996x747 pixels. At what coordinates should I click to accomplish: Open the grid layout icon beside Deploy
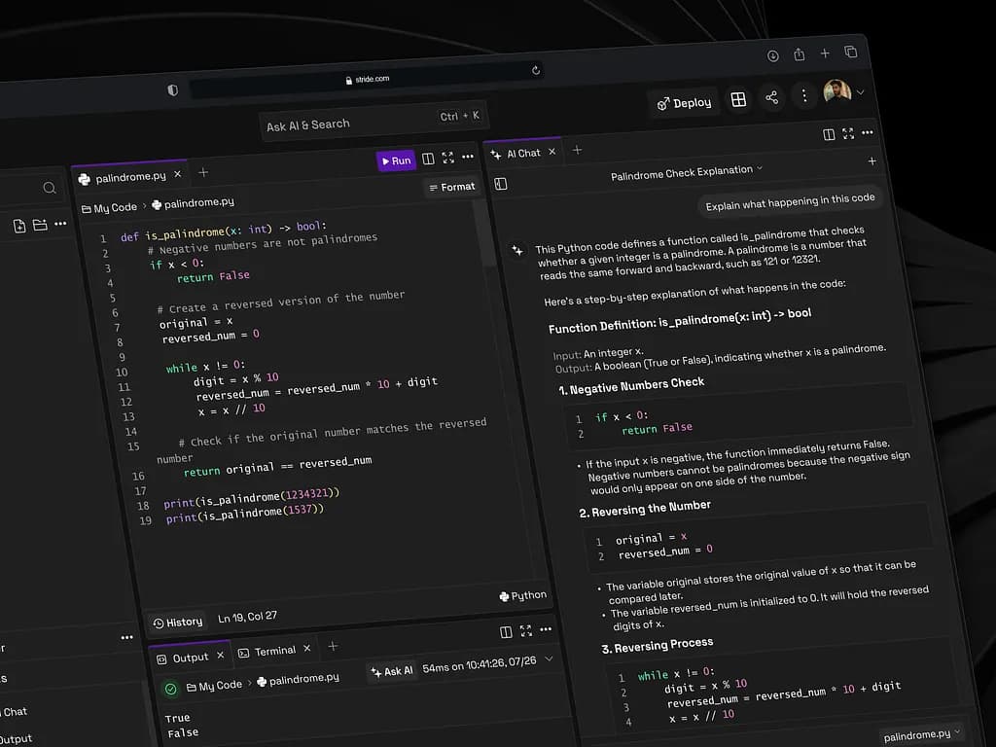(x=738, y=100)
